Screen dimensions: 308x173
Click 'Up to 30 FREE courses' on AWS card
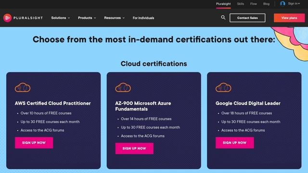click(x=50, y=122)
